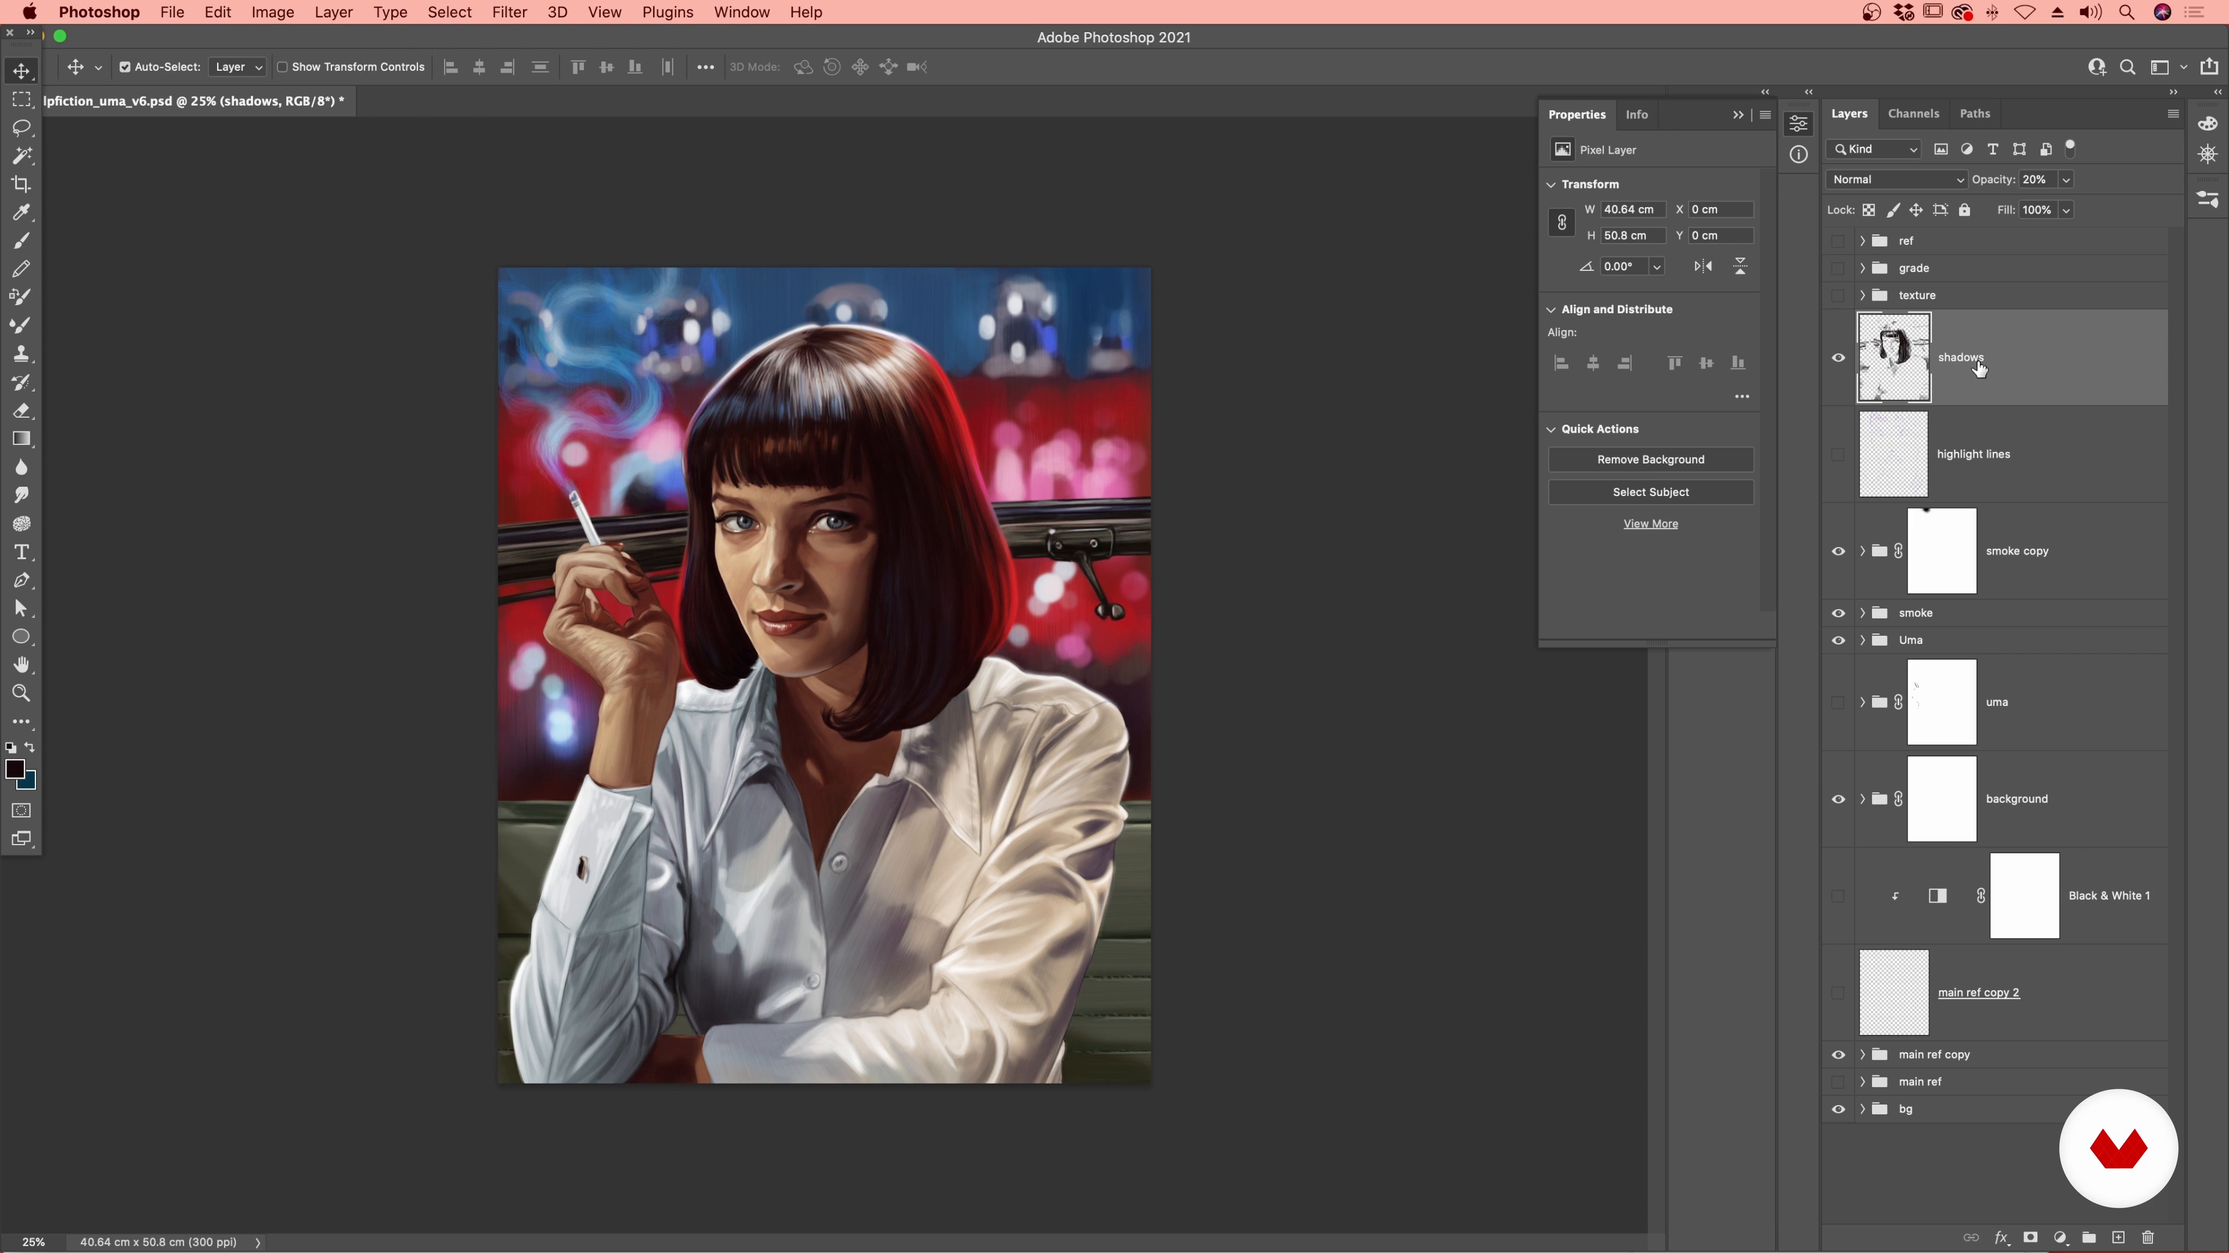Open the Opacity slider dropdown arrow
Image resolution: width=2229 pixels, height=1253 pixels.
(x=2065, y=179)
